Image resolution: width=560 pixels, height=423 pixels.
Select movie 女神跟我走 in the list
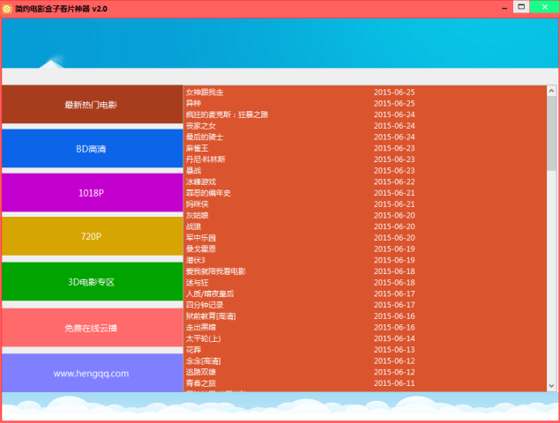[x=205, y=93]
